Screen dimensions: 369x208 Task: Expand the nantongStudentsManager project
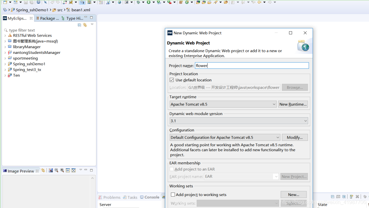(5, 53)
